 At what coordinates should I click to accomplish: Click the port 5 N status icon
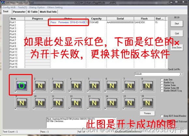pos(94,86)
